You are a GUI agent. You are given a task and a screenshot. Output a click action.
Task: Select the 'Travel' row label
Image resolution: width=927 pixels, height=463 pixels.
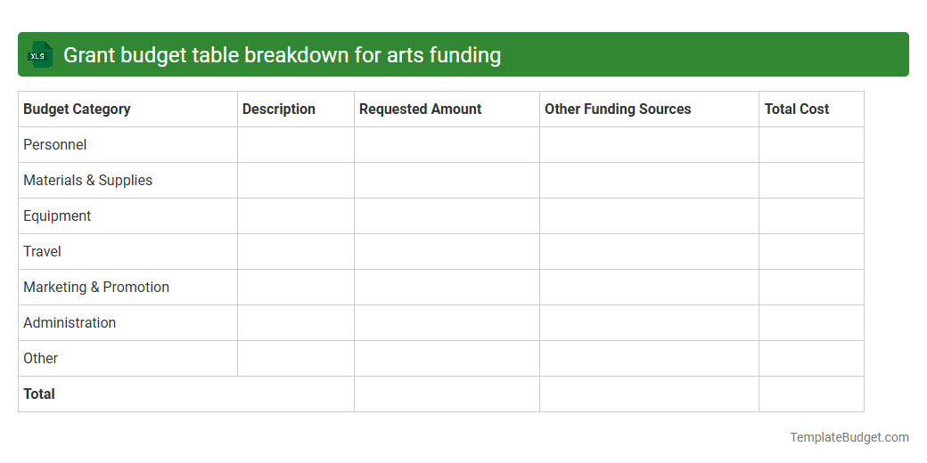[42, 252]
